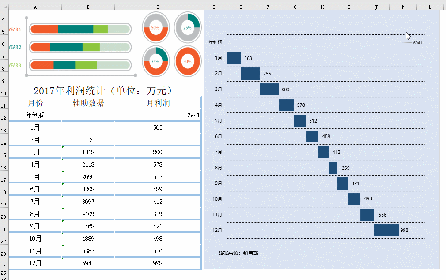Click the '10月' axis label in chart
Image resolution: width=446 pixels, height=280 pixels.
(x=217, y=199)
